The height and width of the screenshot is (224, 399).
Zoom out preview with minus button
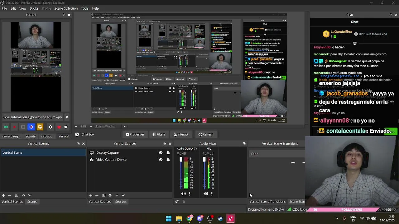point(76,126)
